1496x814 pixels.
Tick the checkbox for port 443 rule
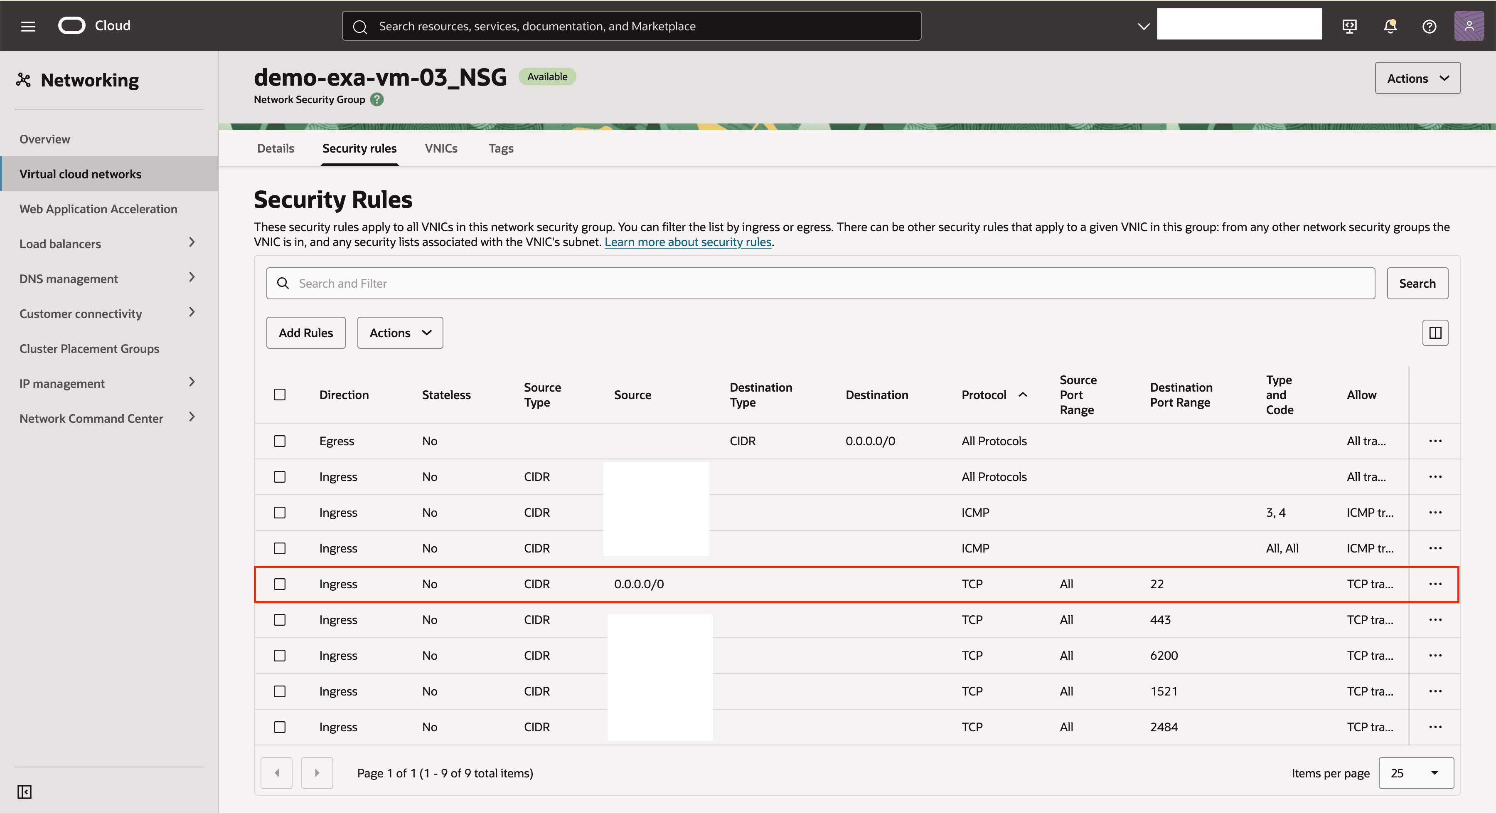[280, 620]
